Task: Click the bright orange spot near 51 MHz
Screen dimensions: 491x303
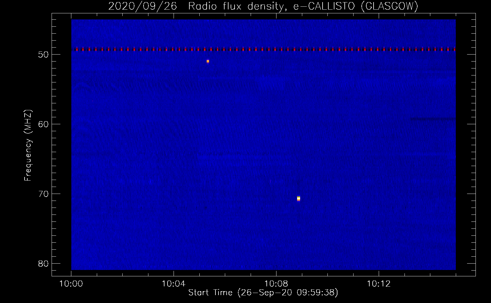Action: point(208,61)
